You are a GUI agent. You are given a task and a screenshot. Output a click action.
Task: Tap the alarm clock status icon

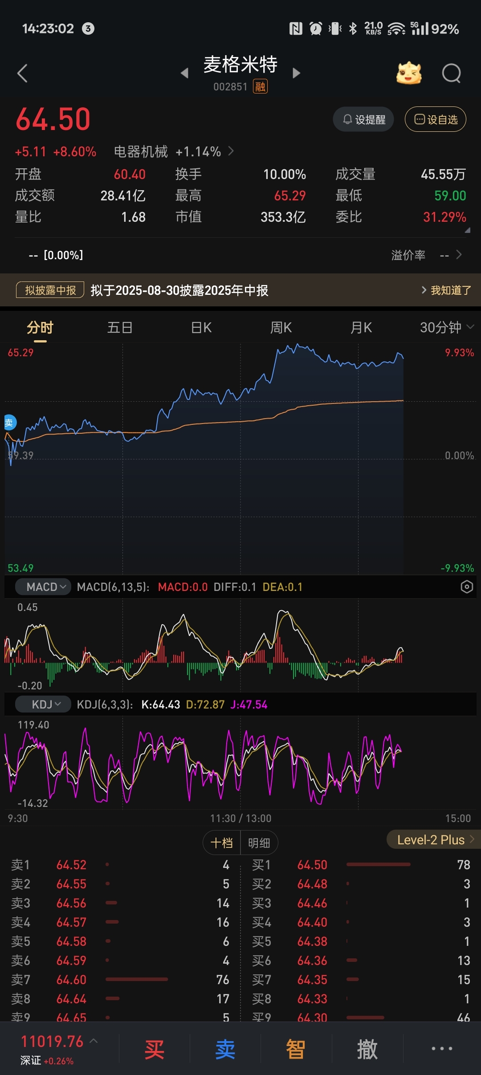316,29
